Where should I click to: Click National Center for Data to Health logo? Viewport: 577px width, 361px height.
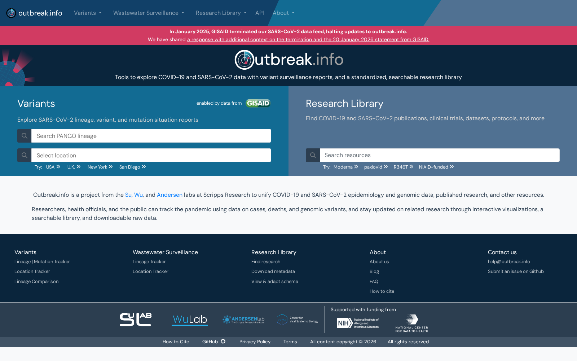click(x=411, y=323)
